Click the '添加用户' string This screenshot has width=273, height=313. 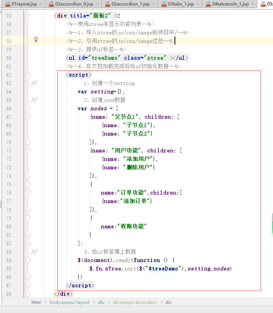138,159
